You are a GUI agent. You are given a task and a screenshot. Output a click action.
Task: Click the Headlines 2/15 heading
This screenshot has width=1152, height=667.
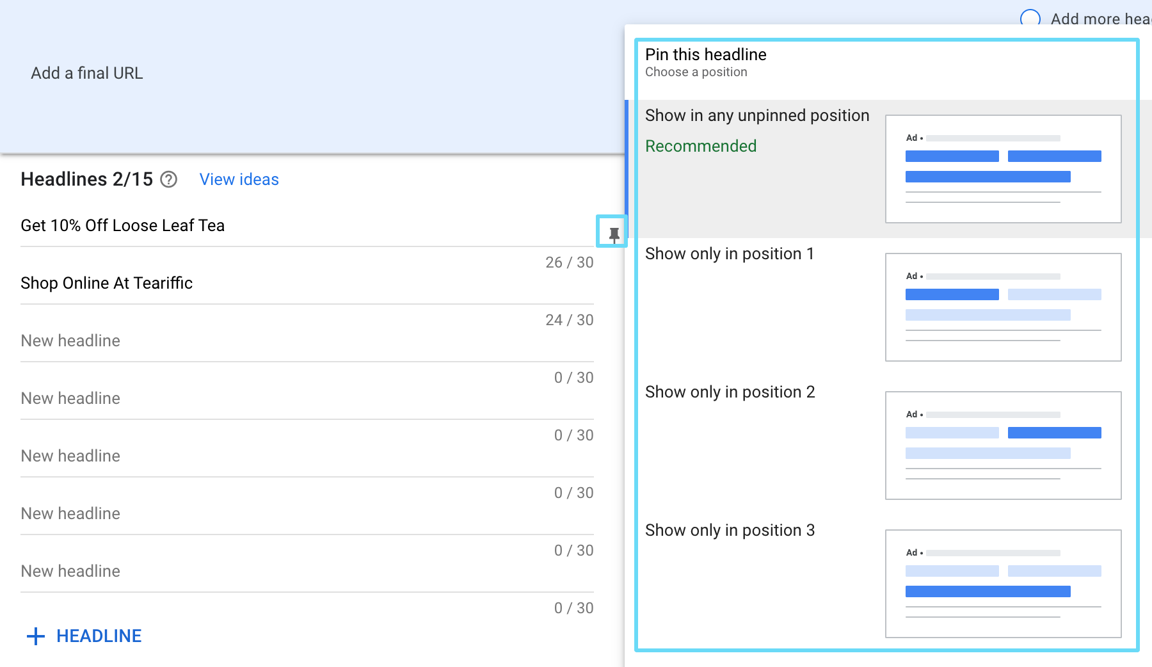[x=87, y=179]
